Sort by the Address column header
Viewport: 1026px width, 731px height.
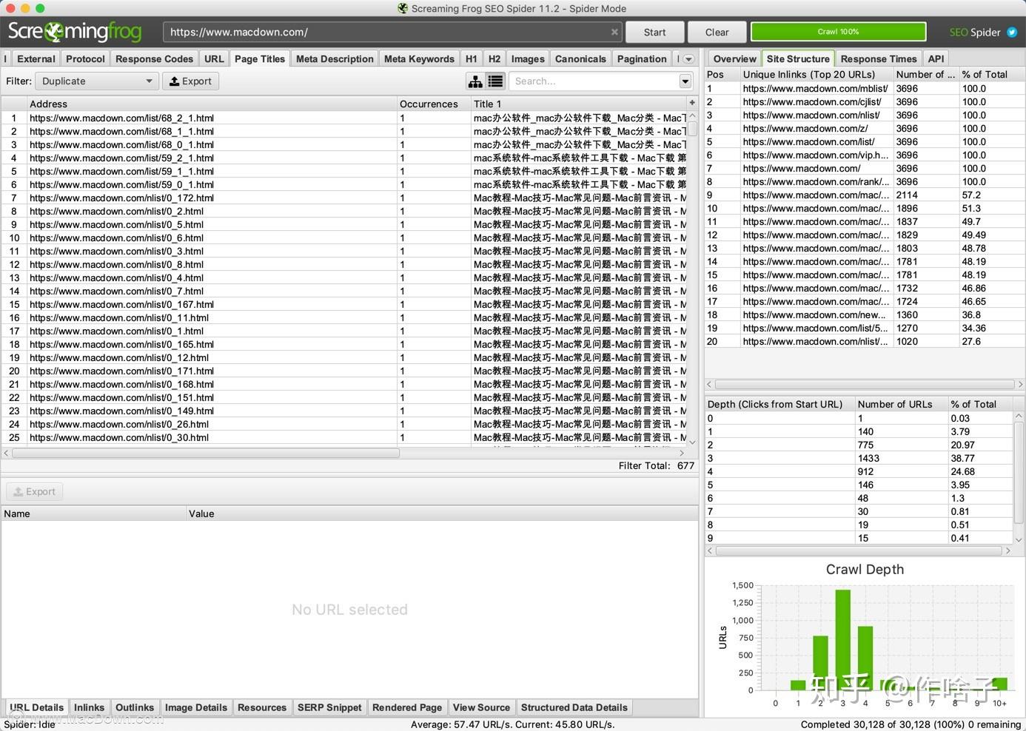(212, 104)
